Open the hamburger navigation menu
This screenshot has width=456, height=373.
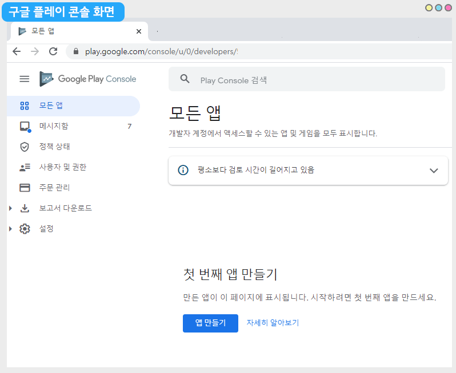click(25, 79)
